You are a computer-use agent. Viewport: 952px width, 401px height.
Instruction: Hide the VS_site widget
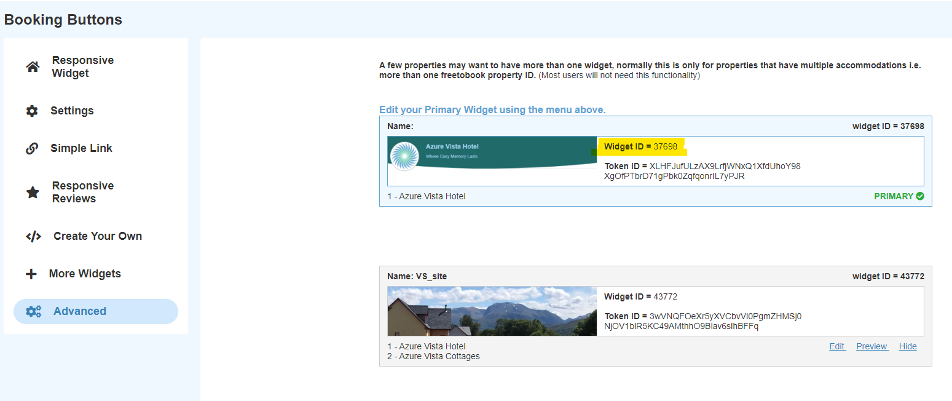908,347
